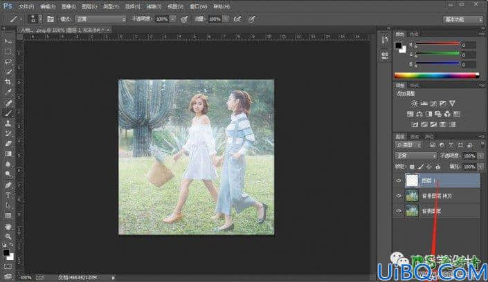Toggle pressure for size in options bar
Image resolution: width=488 pixels, height=282 pixels.
[252, 19]
